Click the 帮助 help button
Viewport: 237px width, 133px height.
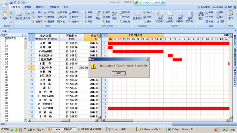coord(228,7)
